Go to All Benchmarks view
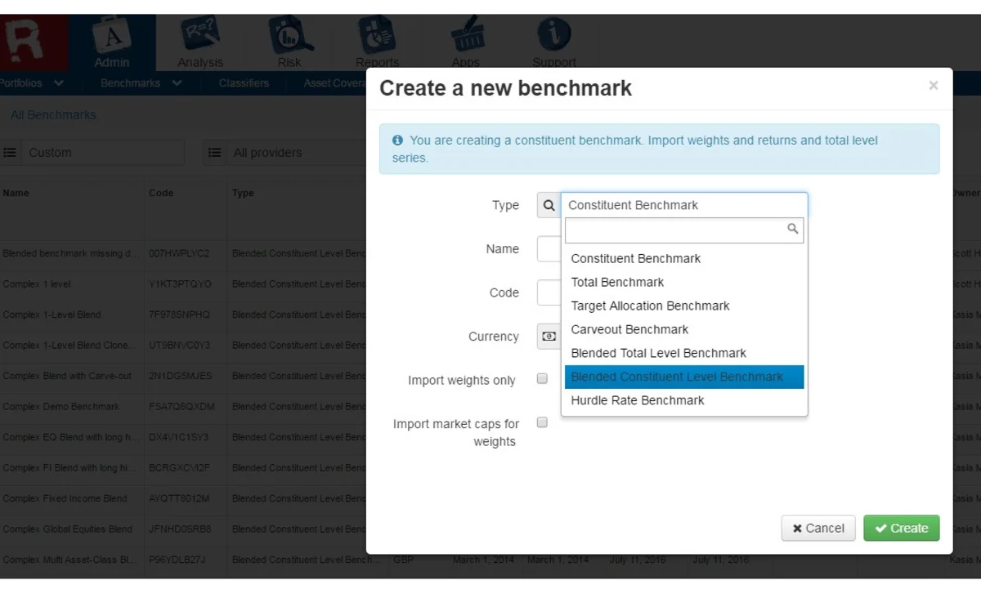This screenshot has height=607, width=981. point(52,115)
